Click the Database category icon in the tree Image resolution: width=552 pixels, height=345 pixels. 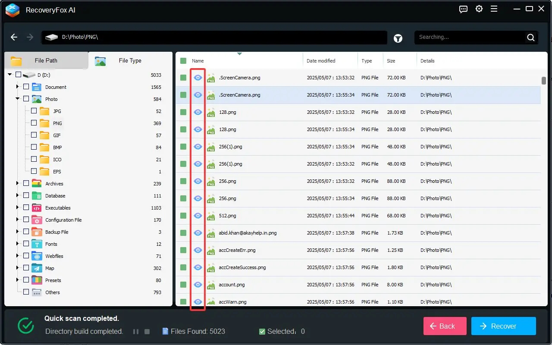point(37,196)
